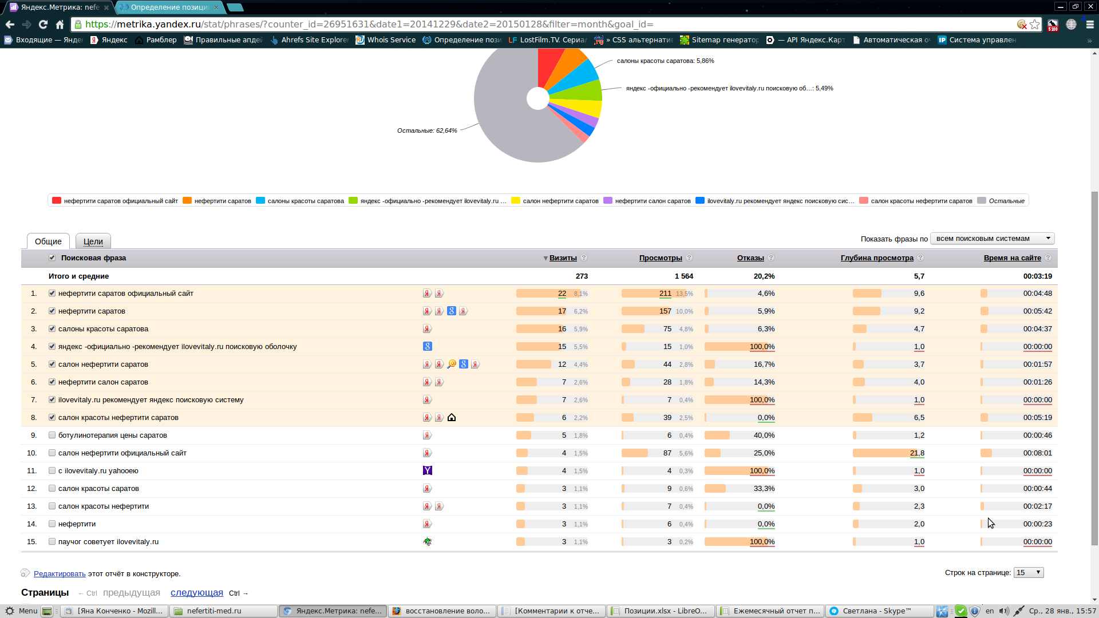Open the Whois Service bookmark
Viewport: 1099px width, 618px height.
385,40
